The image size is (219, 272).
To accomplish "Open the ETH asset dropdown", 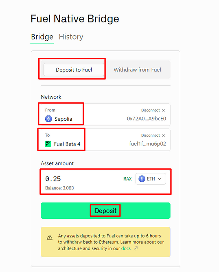I will [x=151, y=178].
